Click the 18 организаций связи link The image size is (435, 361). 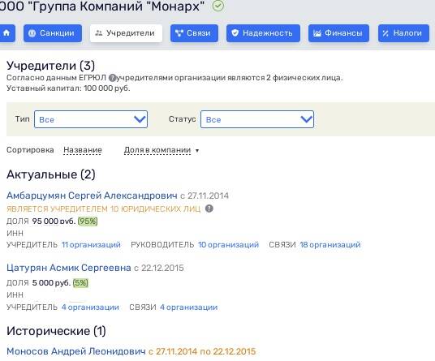coord(329,245)
